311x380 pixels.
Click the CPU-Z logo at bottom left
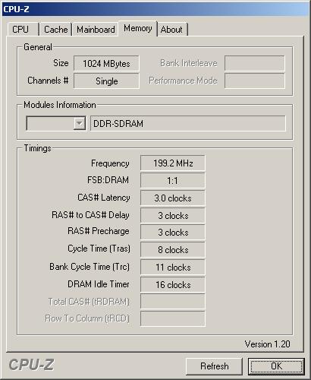coord(31,365)
